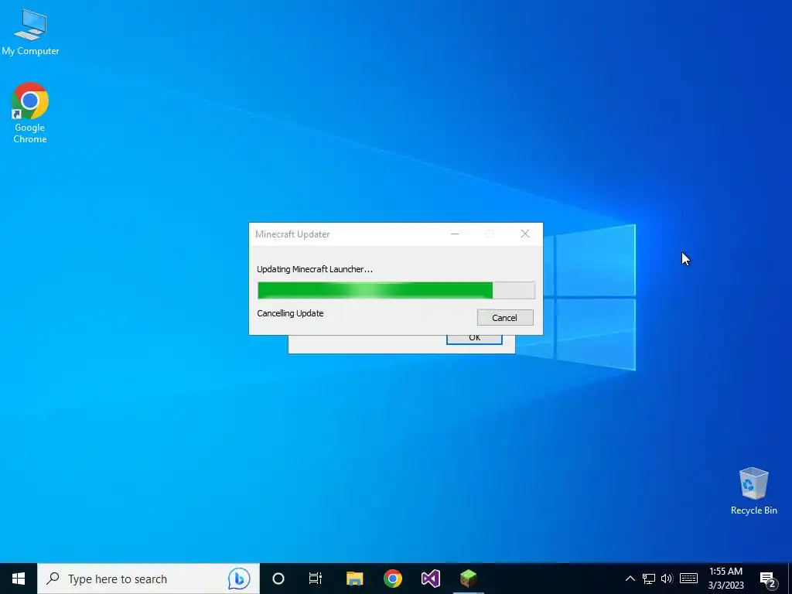Minimize the Minecraft Updater window
The width and height of the screenshot is (792, 594).
click(x=455, y=234)
